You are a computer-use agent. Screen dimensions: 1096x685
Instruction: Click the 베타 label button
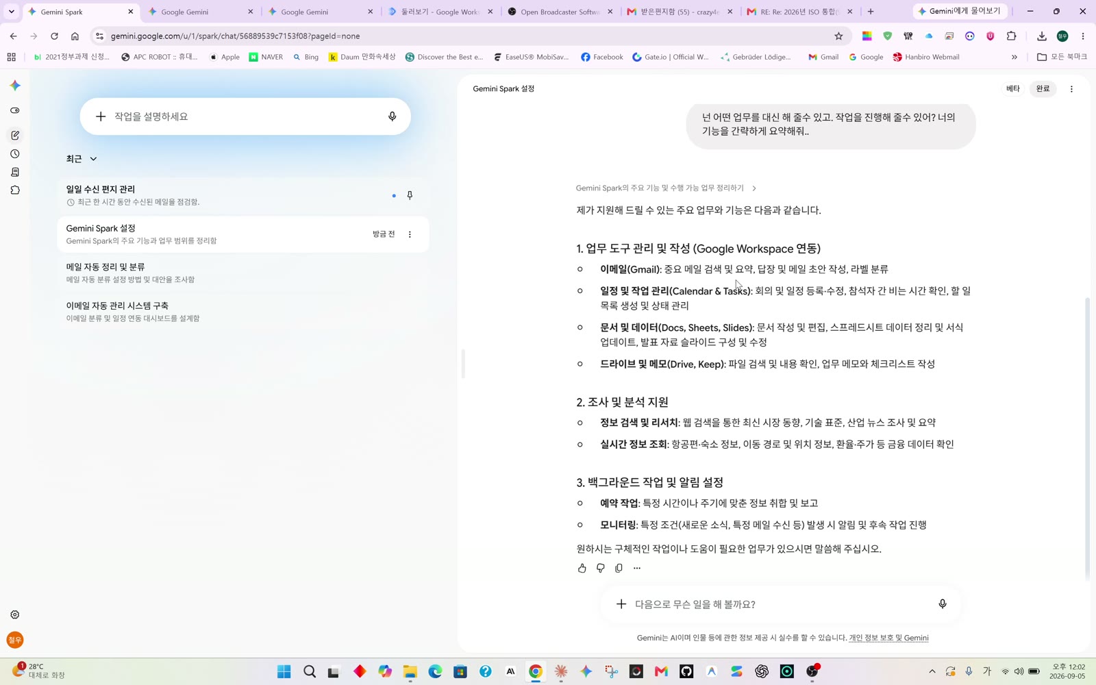coord(1013,89)
